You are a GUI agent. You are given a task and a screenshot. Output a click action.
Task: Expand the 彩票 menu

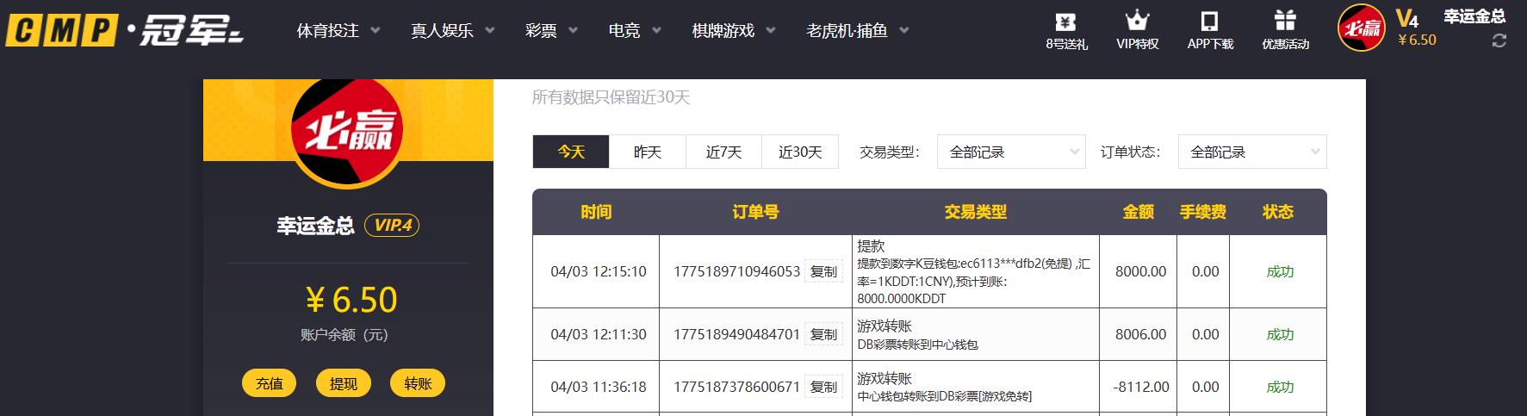tap(551, 31)
